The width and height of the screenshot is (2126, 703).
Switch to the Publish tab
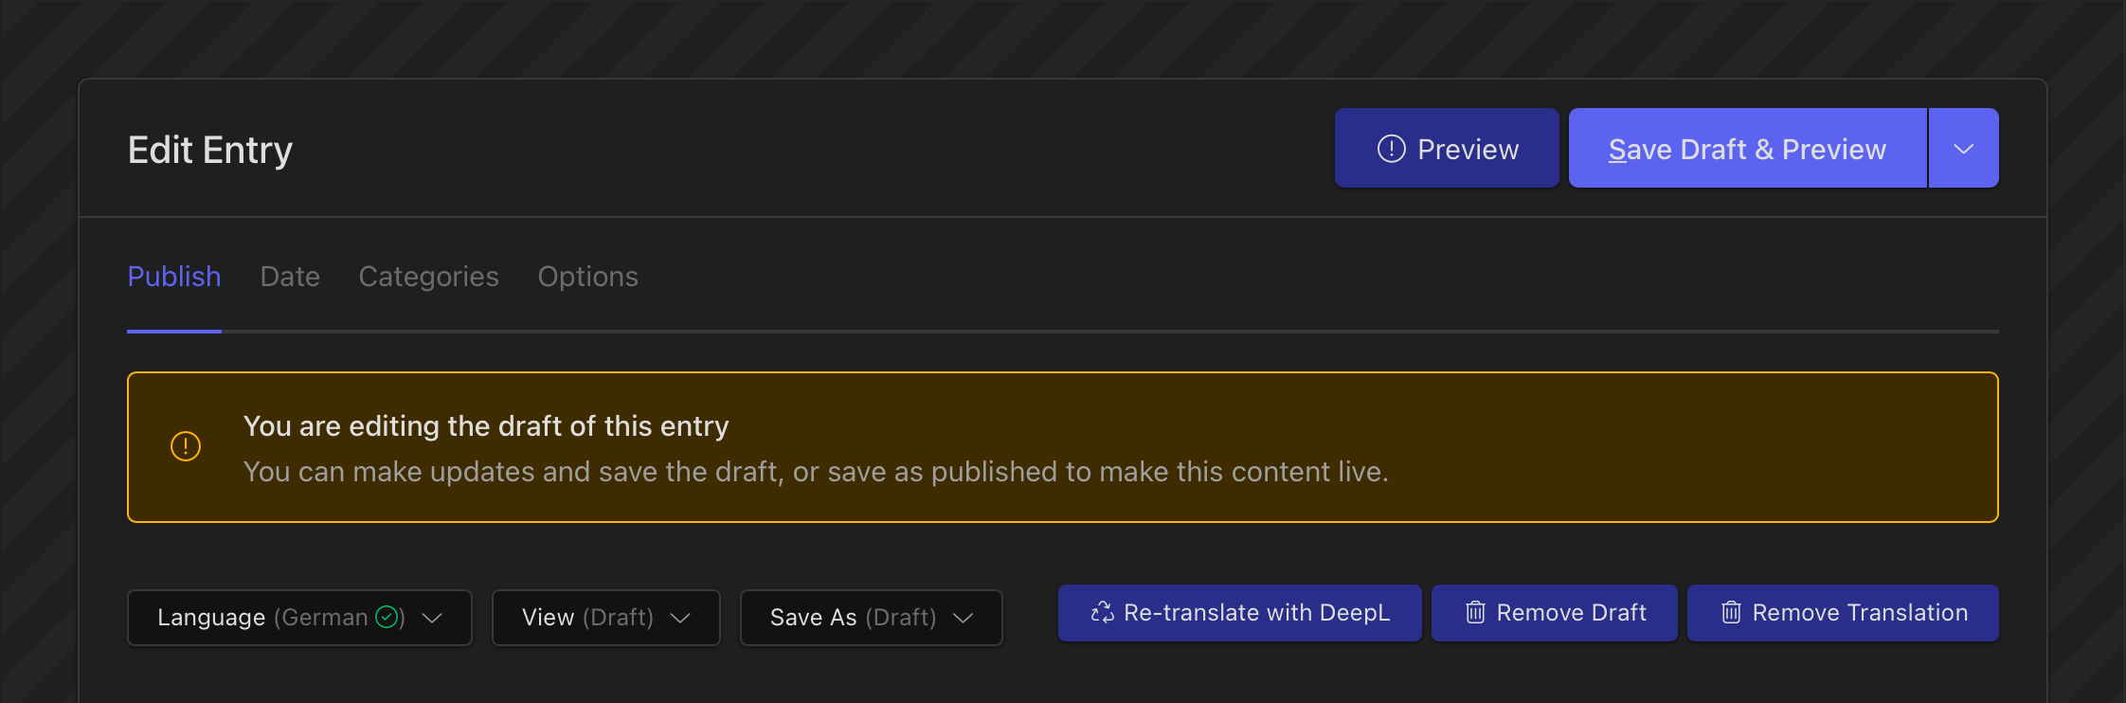[x=174, y=277]
